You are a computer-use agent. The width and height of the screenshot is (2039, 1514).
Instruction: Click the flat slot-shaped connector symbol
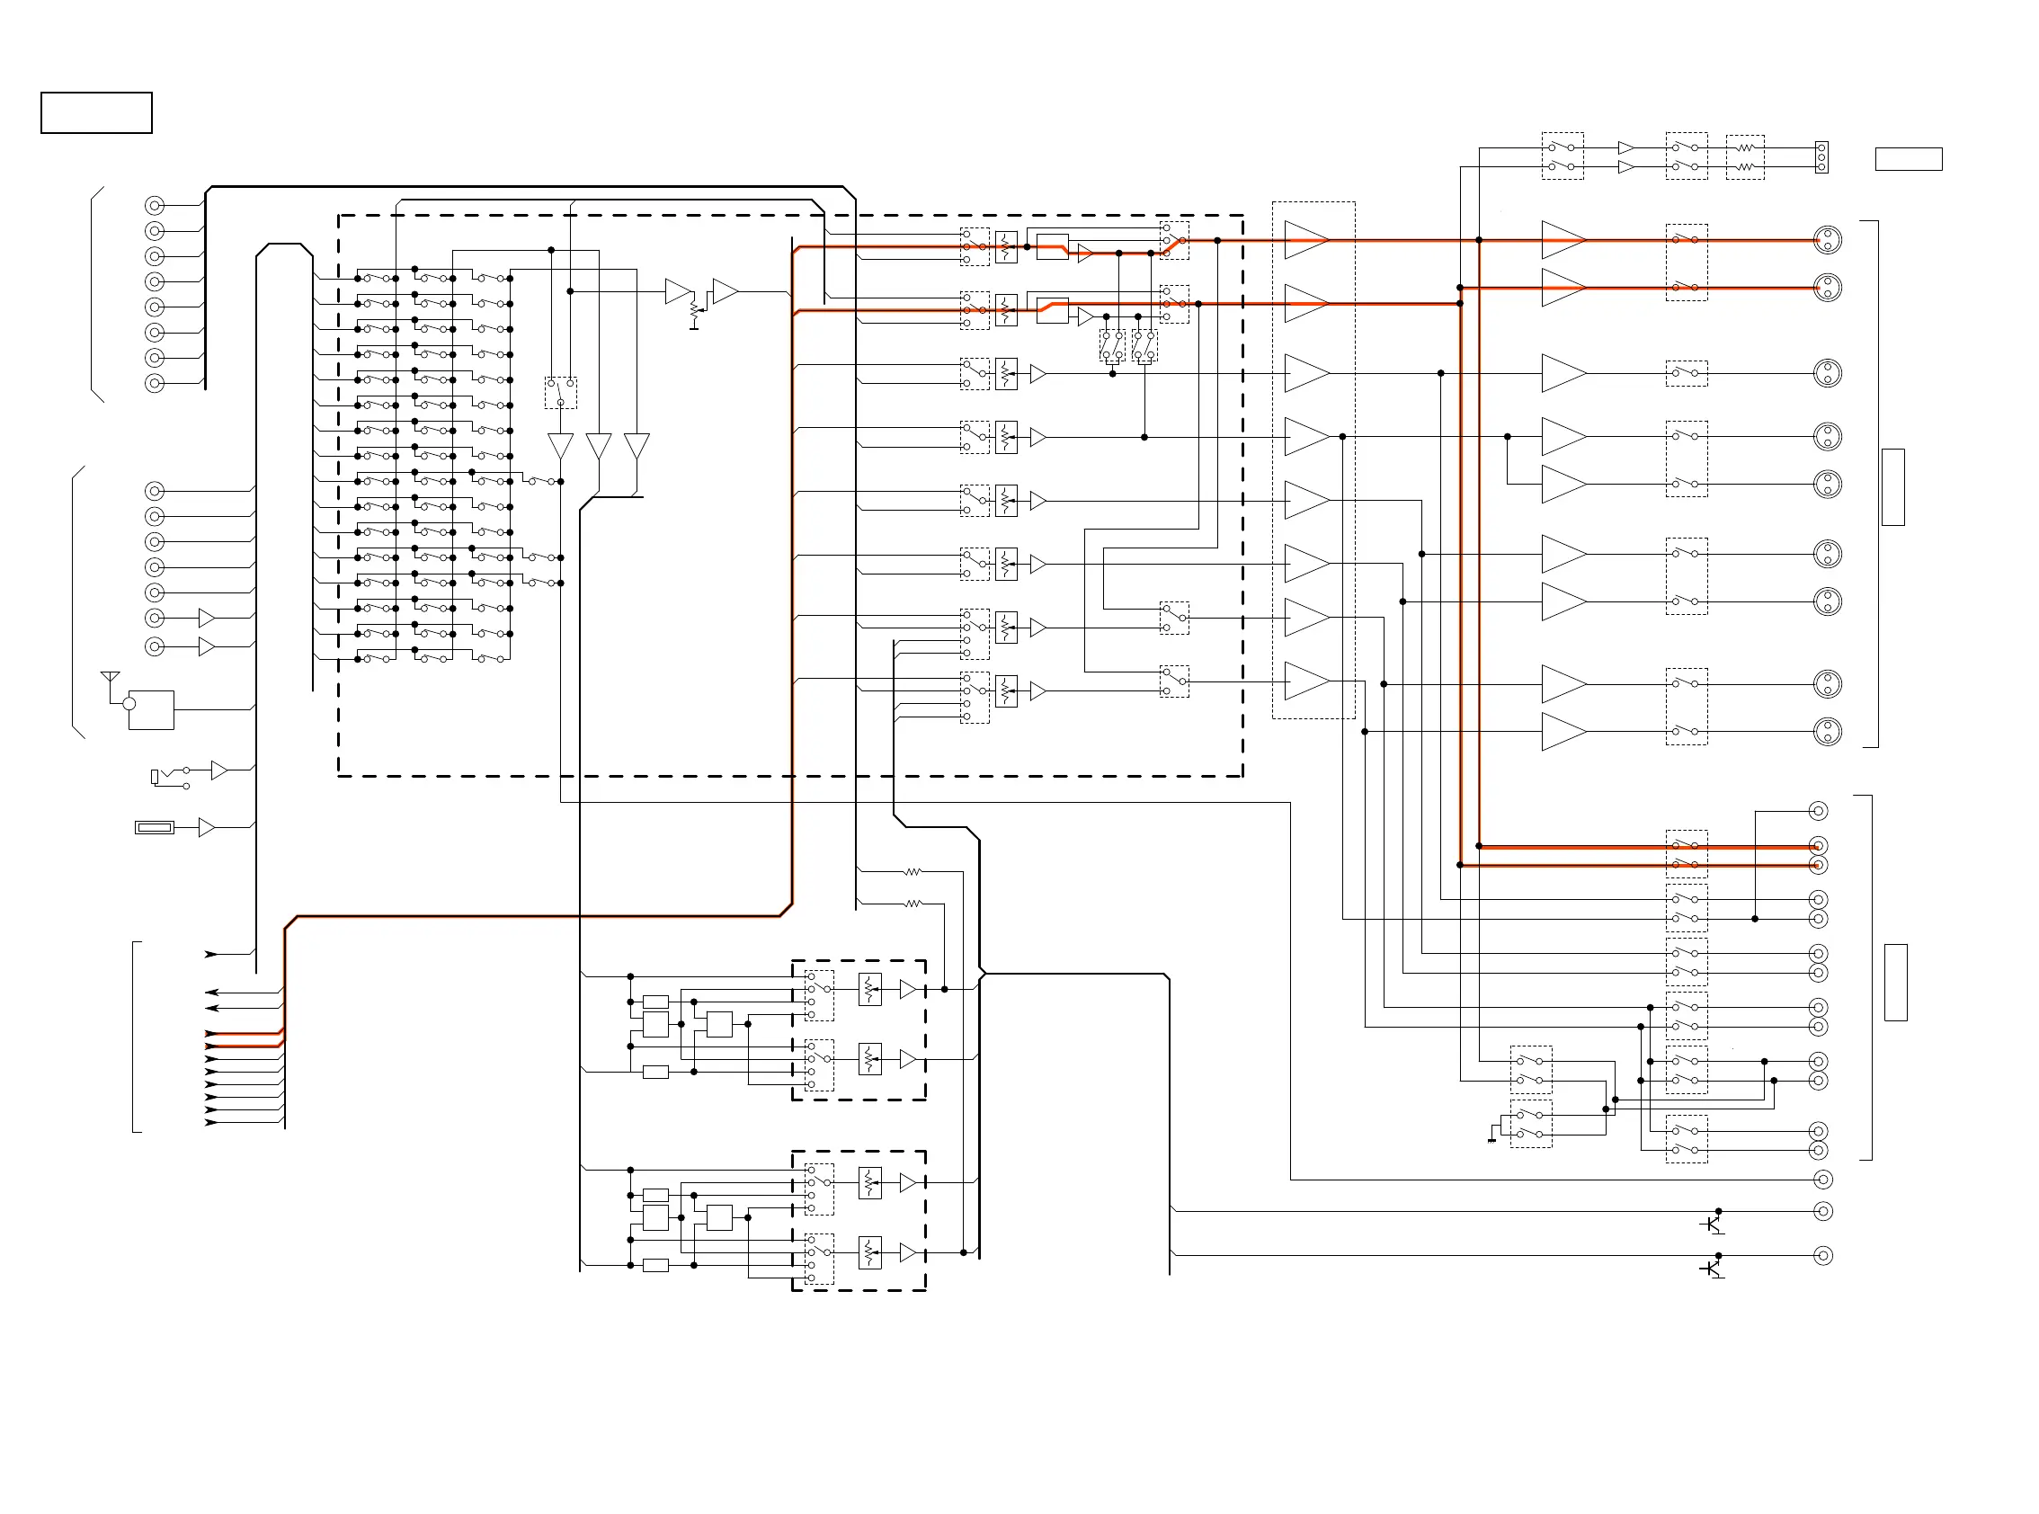pos(154,827)
